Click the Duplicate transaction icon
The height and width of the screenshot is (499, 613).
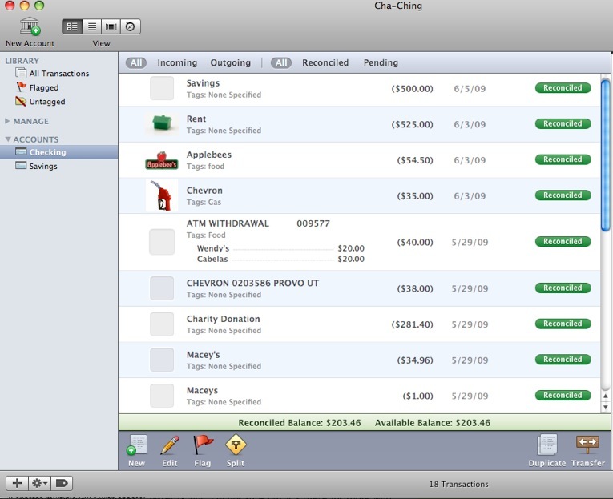click(547, 445)
